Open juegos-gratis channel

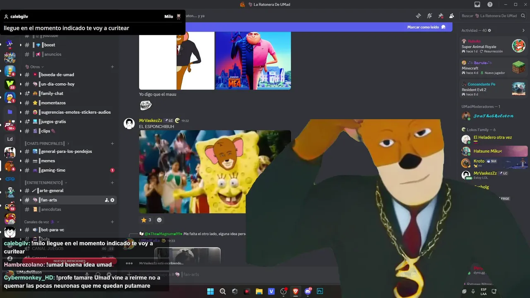pyautogui.click(x=69, y=122)
